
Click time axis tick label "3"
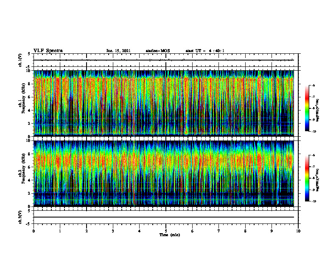point(113,231)
